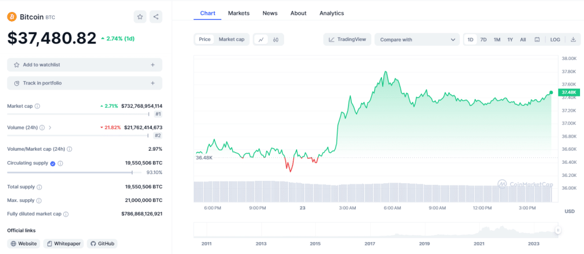Click the Track in portfolio button

click(84, 83)
